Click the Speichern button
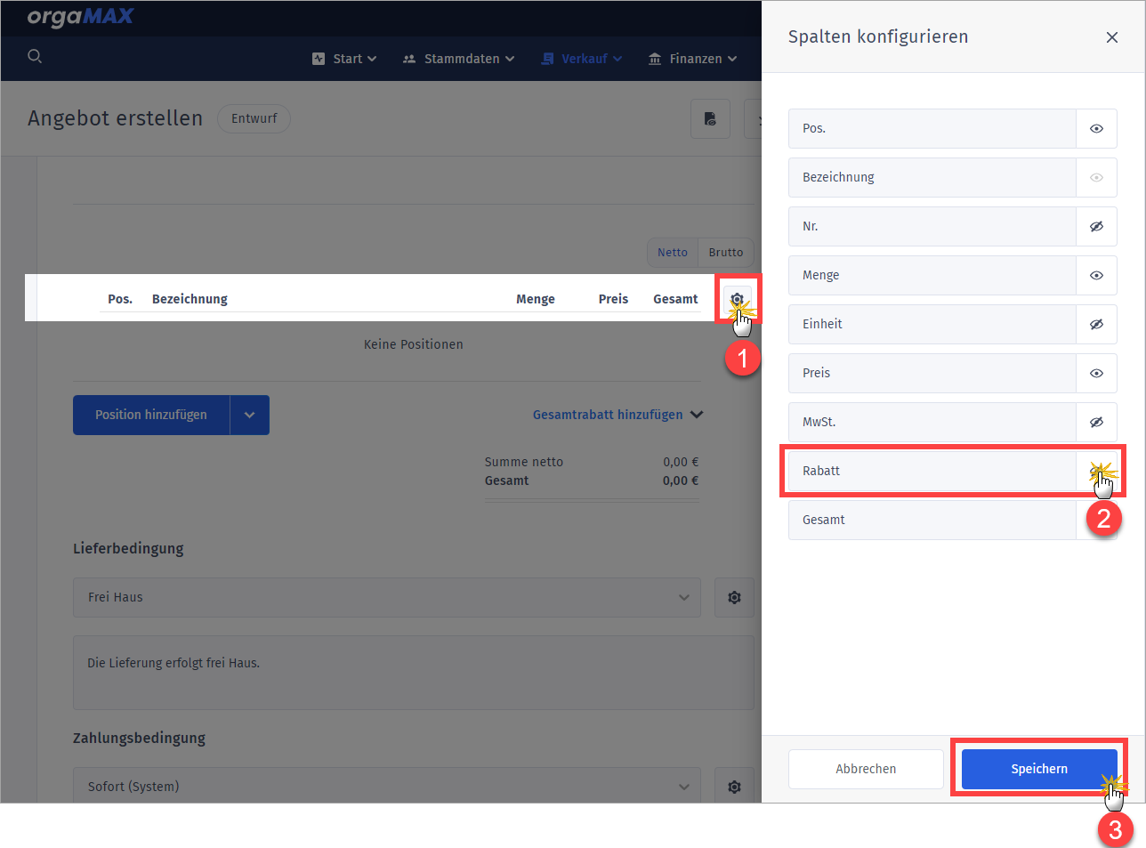The image size is (1146, 848). click(1039, 769)
